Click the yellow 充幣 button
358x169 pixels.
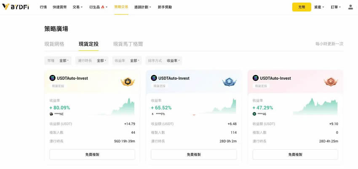(302, 7)
